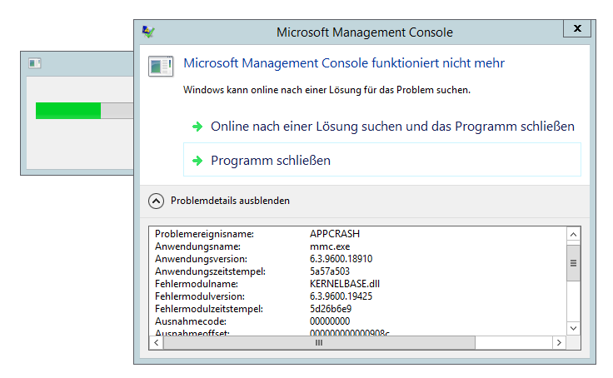Viewport: 613px width, 378px height.
Task: Click the horizontal scroll left arrow
Action: tap(157, 343)
